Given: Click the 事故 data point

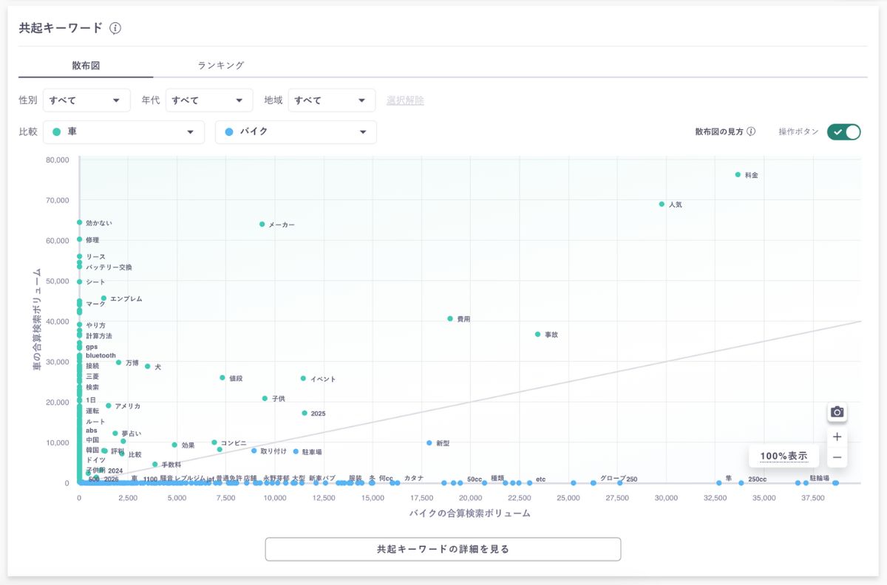Looking at the screenshot, I should tap(537, 335).
